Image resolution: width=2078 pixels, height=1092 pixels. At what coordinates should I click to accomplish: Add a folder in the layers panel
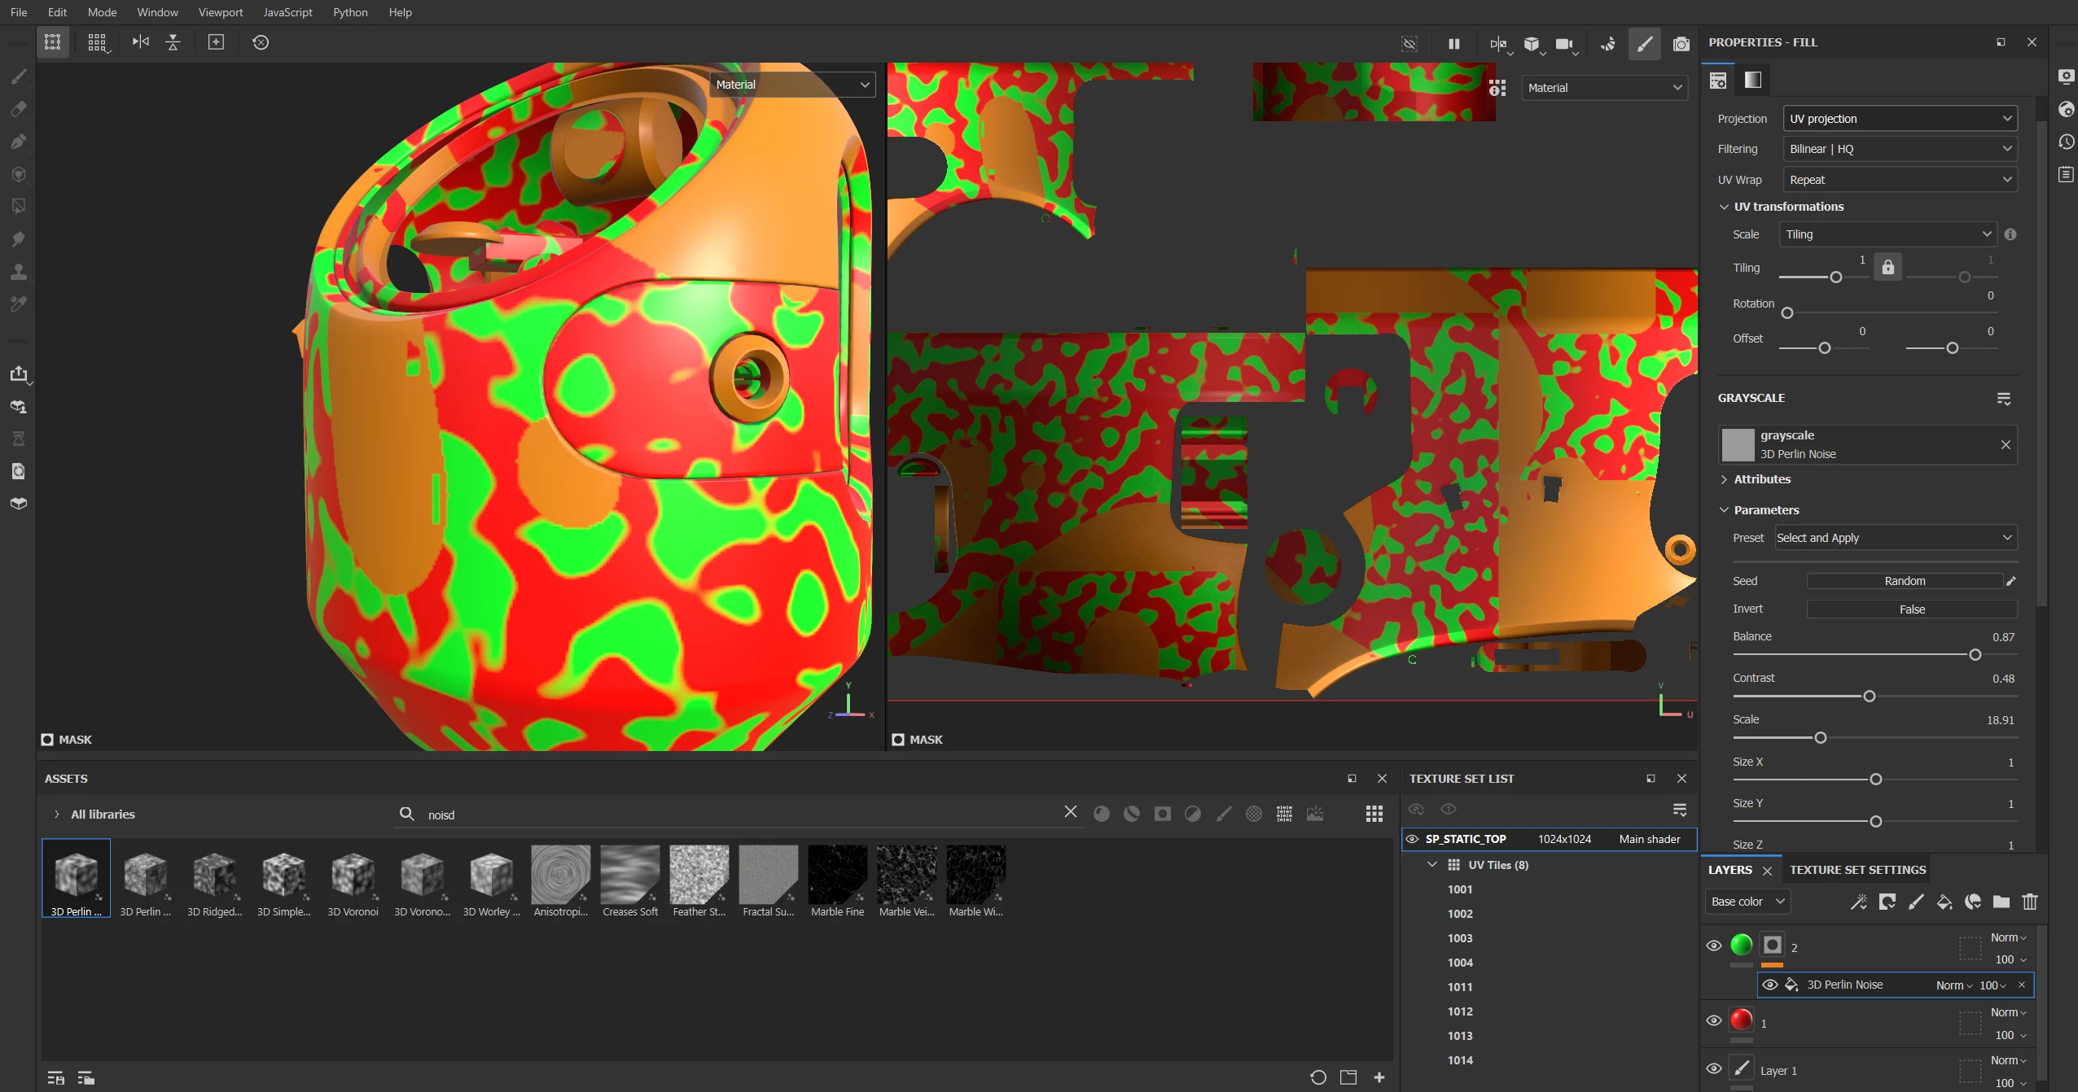click(x=2001, y=902)
